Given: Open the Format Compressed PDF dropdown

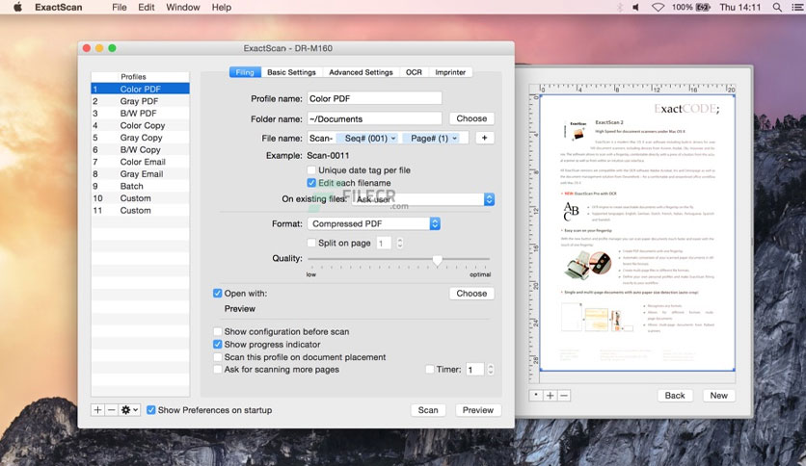Looking at the screenshot, I should [374, 223].
